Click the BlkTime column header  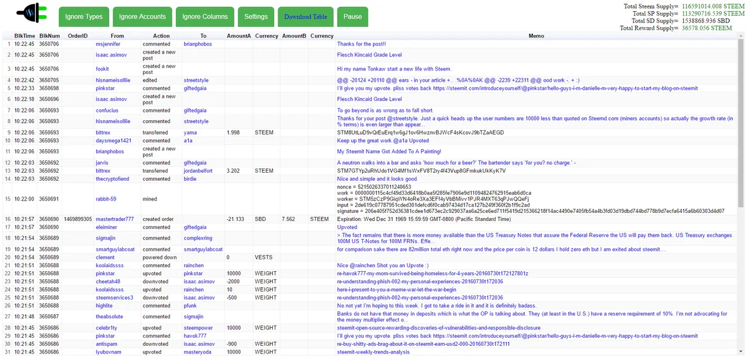pos(25,36)
